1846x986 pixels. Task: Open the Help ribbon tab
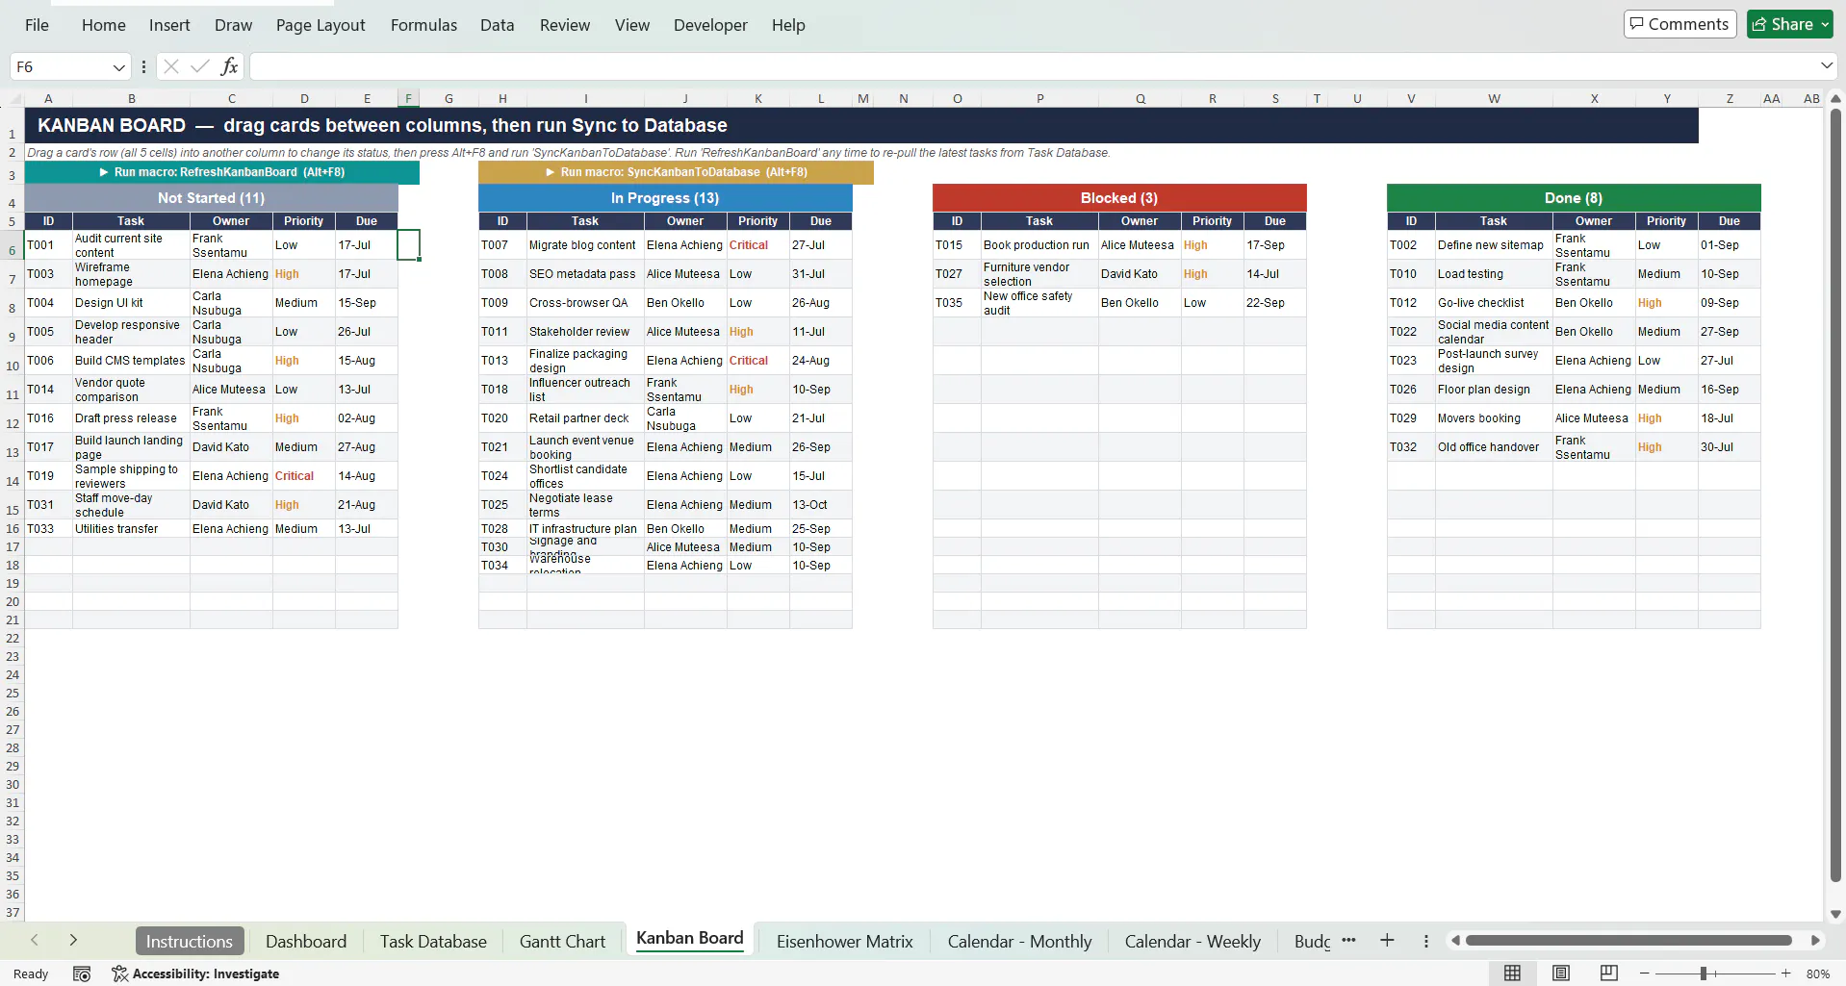click(x=788, y=25)
